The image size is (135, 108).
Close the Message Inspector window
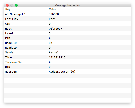pos(7,5)
